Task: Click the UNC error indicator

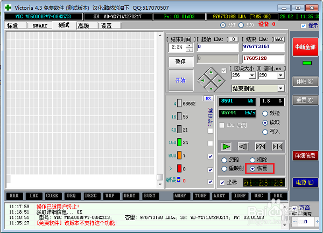Action: pyautogui.click(x=258, y=196)
